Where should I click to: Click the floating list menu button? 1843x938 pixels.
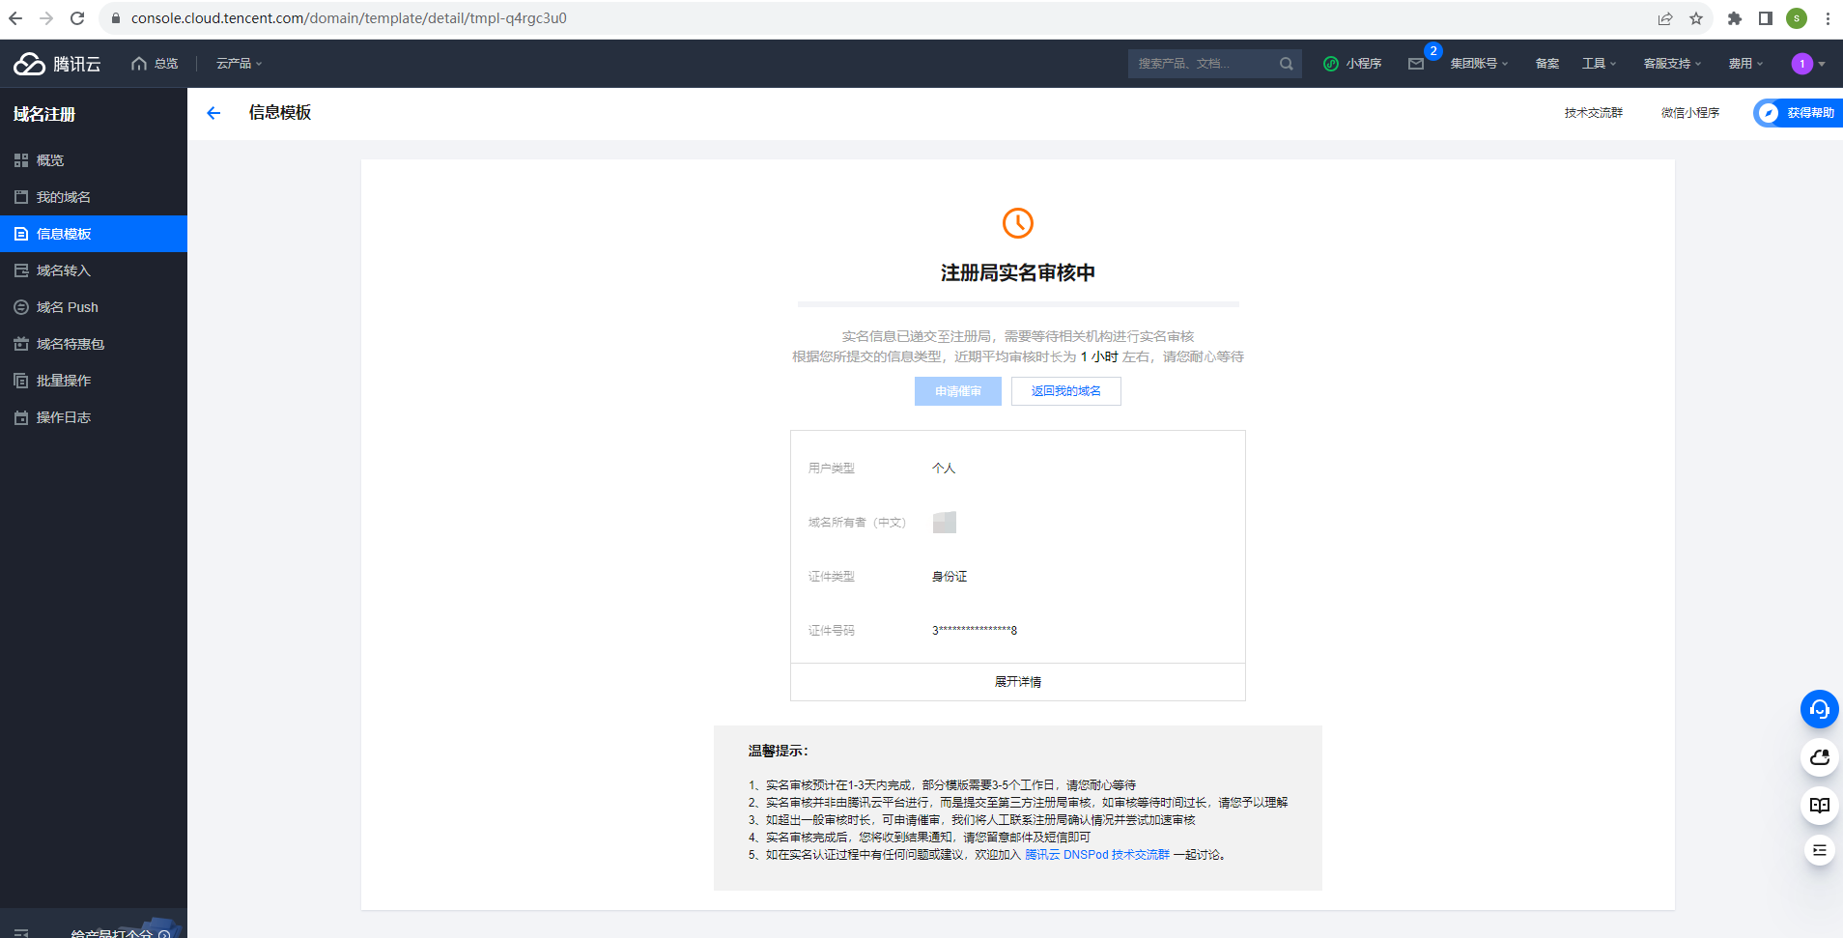[1820, 850]
